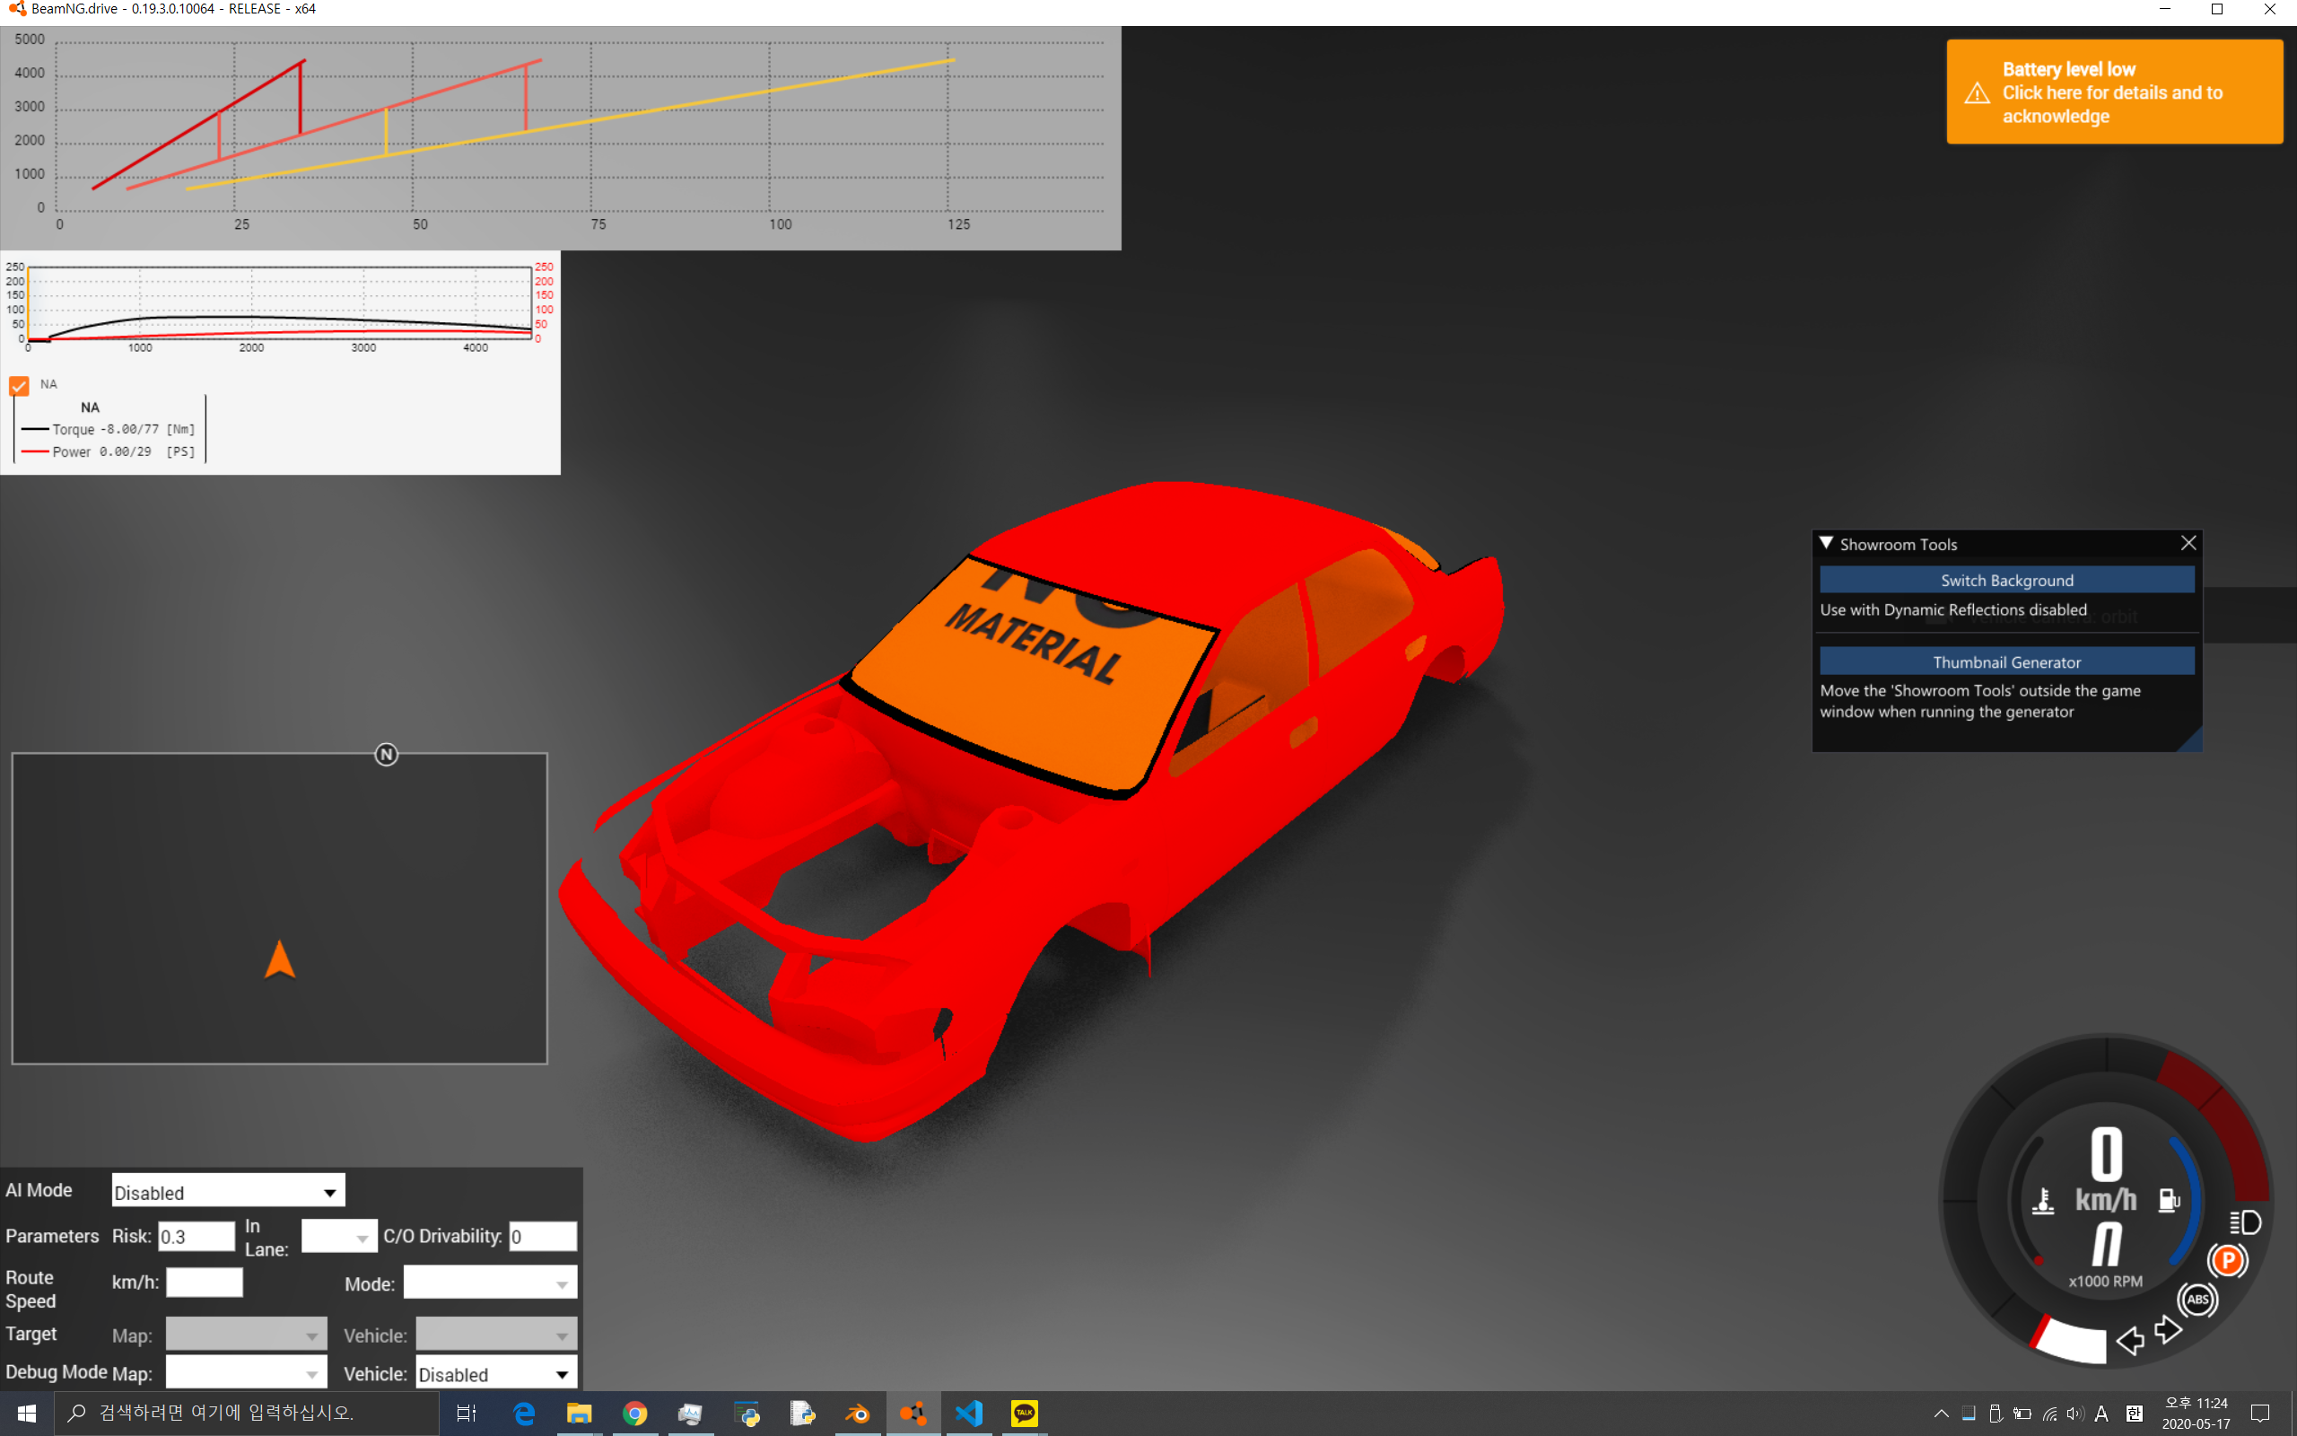Open File Explorer from the taskbar
Image resolution: width=2297 pixels, height=1436 pixels.
coord(579,1414)
